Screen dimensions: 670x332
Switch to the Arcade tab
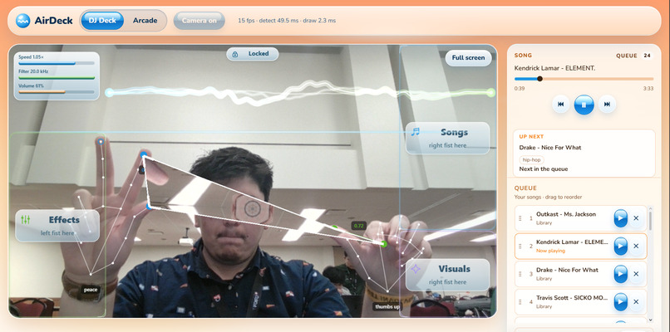coord(145,21)
